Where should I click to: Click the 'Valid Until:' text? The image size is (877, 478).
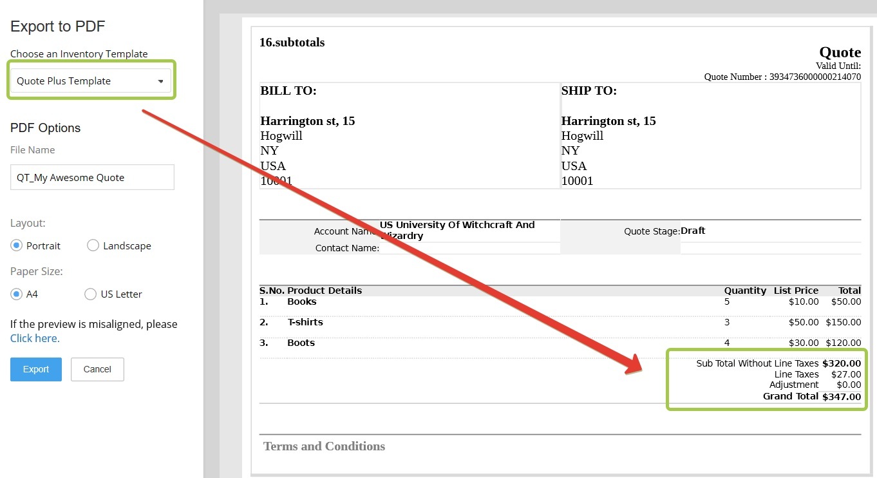(x=838, y=66)
